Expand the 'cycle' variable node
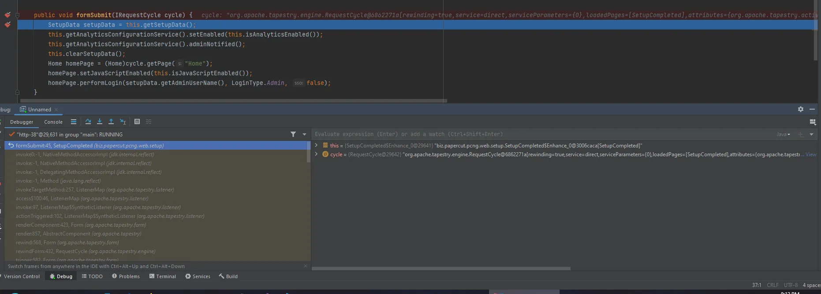The height and width of the screenshot is (294, 821). 316,154
